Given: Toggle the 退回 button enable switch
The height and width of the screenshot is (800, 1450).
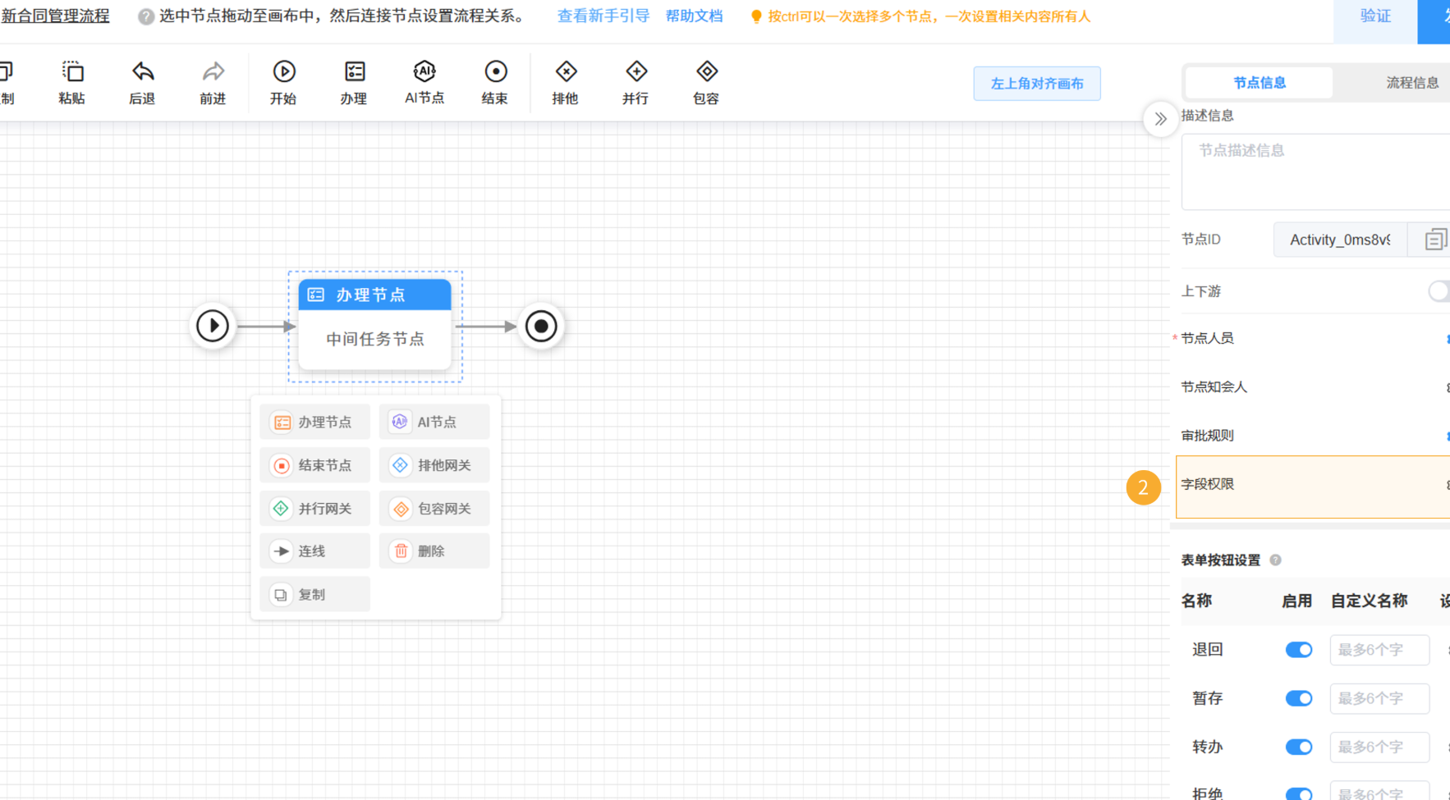Looking at the screenshot, I should pyautogui.click(x=1299, y=650).
